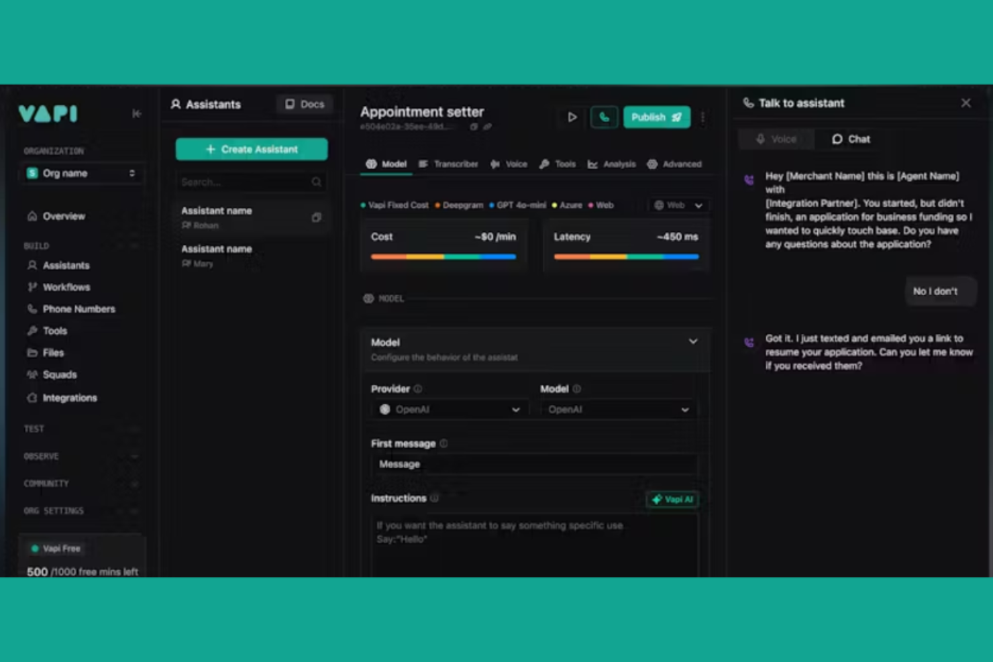993x662 pixels.
Task: Show info for Instructions
Action: tap(434, 498)
